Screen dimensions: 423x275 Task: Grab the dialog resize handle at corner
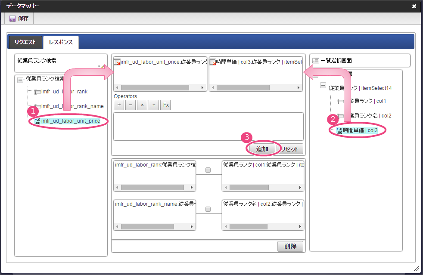pyautogui.click(x=416, y=268)
